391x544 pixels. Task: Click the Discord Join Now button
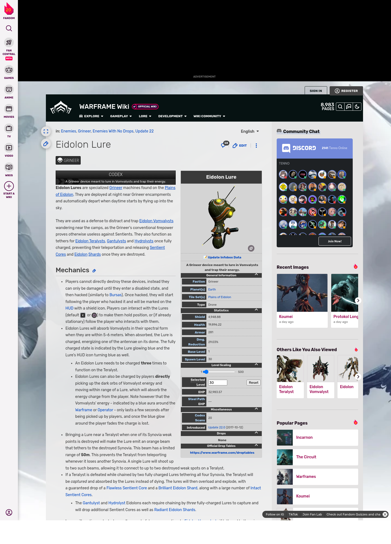point(335,241)
